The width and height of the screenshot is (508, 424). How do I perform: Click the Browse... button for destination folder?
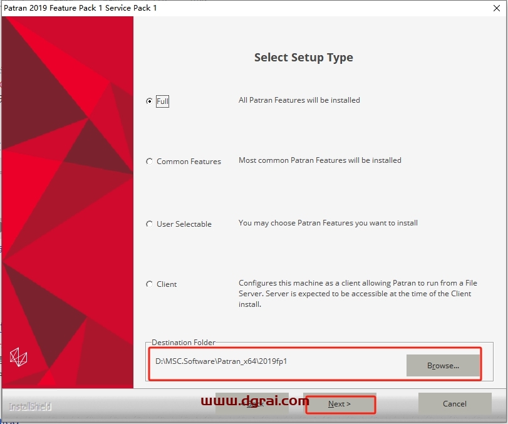tap(443, 365)
